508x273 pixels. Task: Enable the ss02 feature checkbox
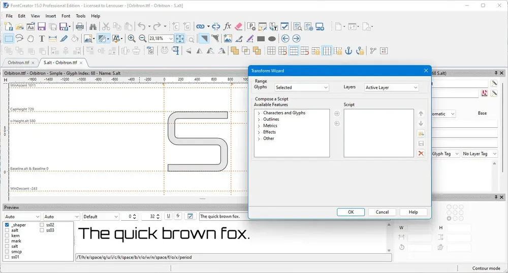(x=42, y=225)
